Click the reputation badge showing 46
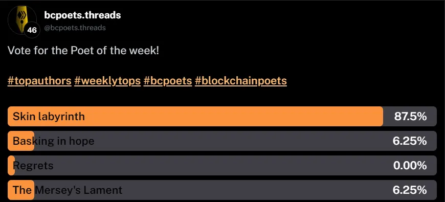Viewport: 445px width, 202px height. [32, 30]
